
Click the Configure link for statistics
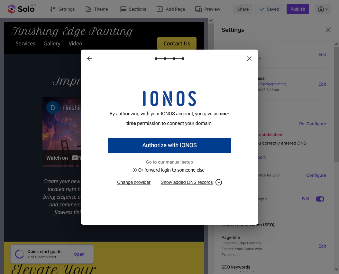coord(316,175)
